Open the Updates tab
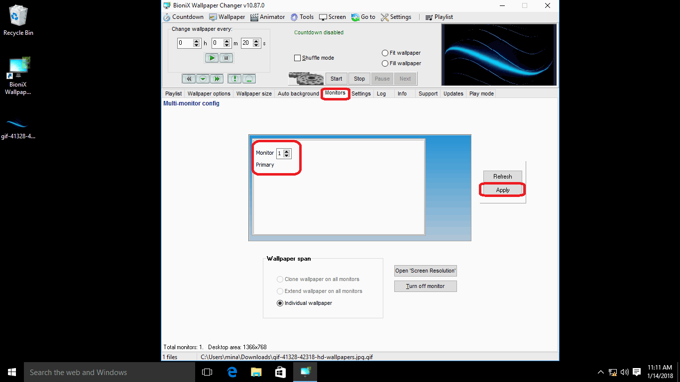Viewport: 680px width, 382px height. [453, 94]
